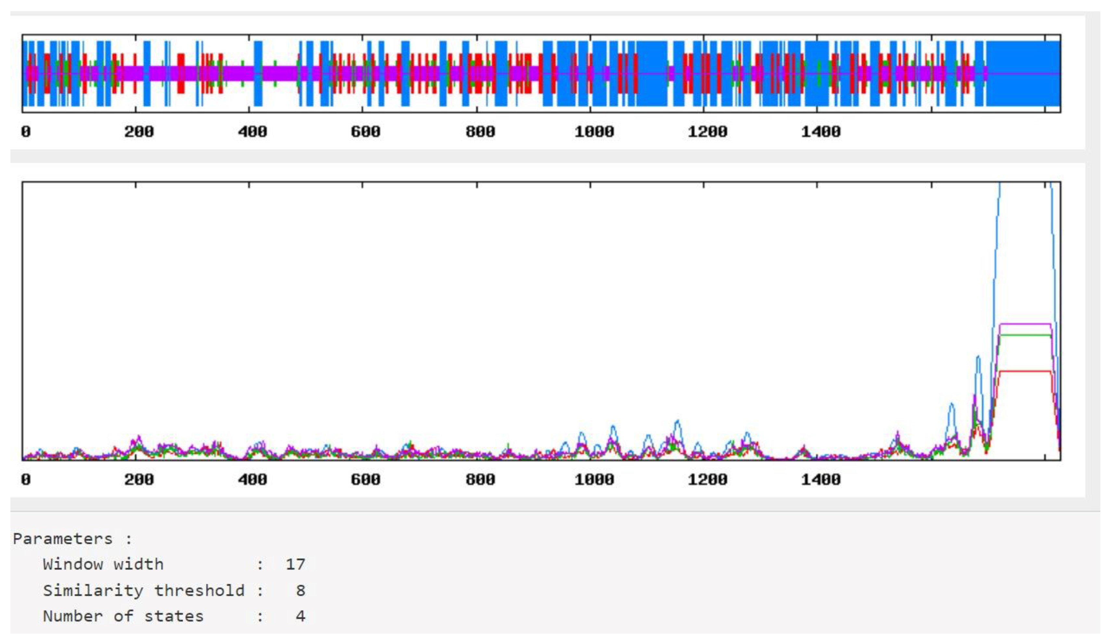The height and width of the screenshot is (644, 1111).
Task: Click the Similarity threshold value 8
Action: coord(301,590)
